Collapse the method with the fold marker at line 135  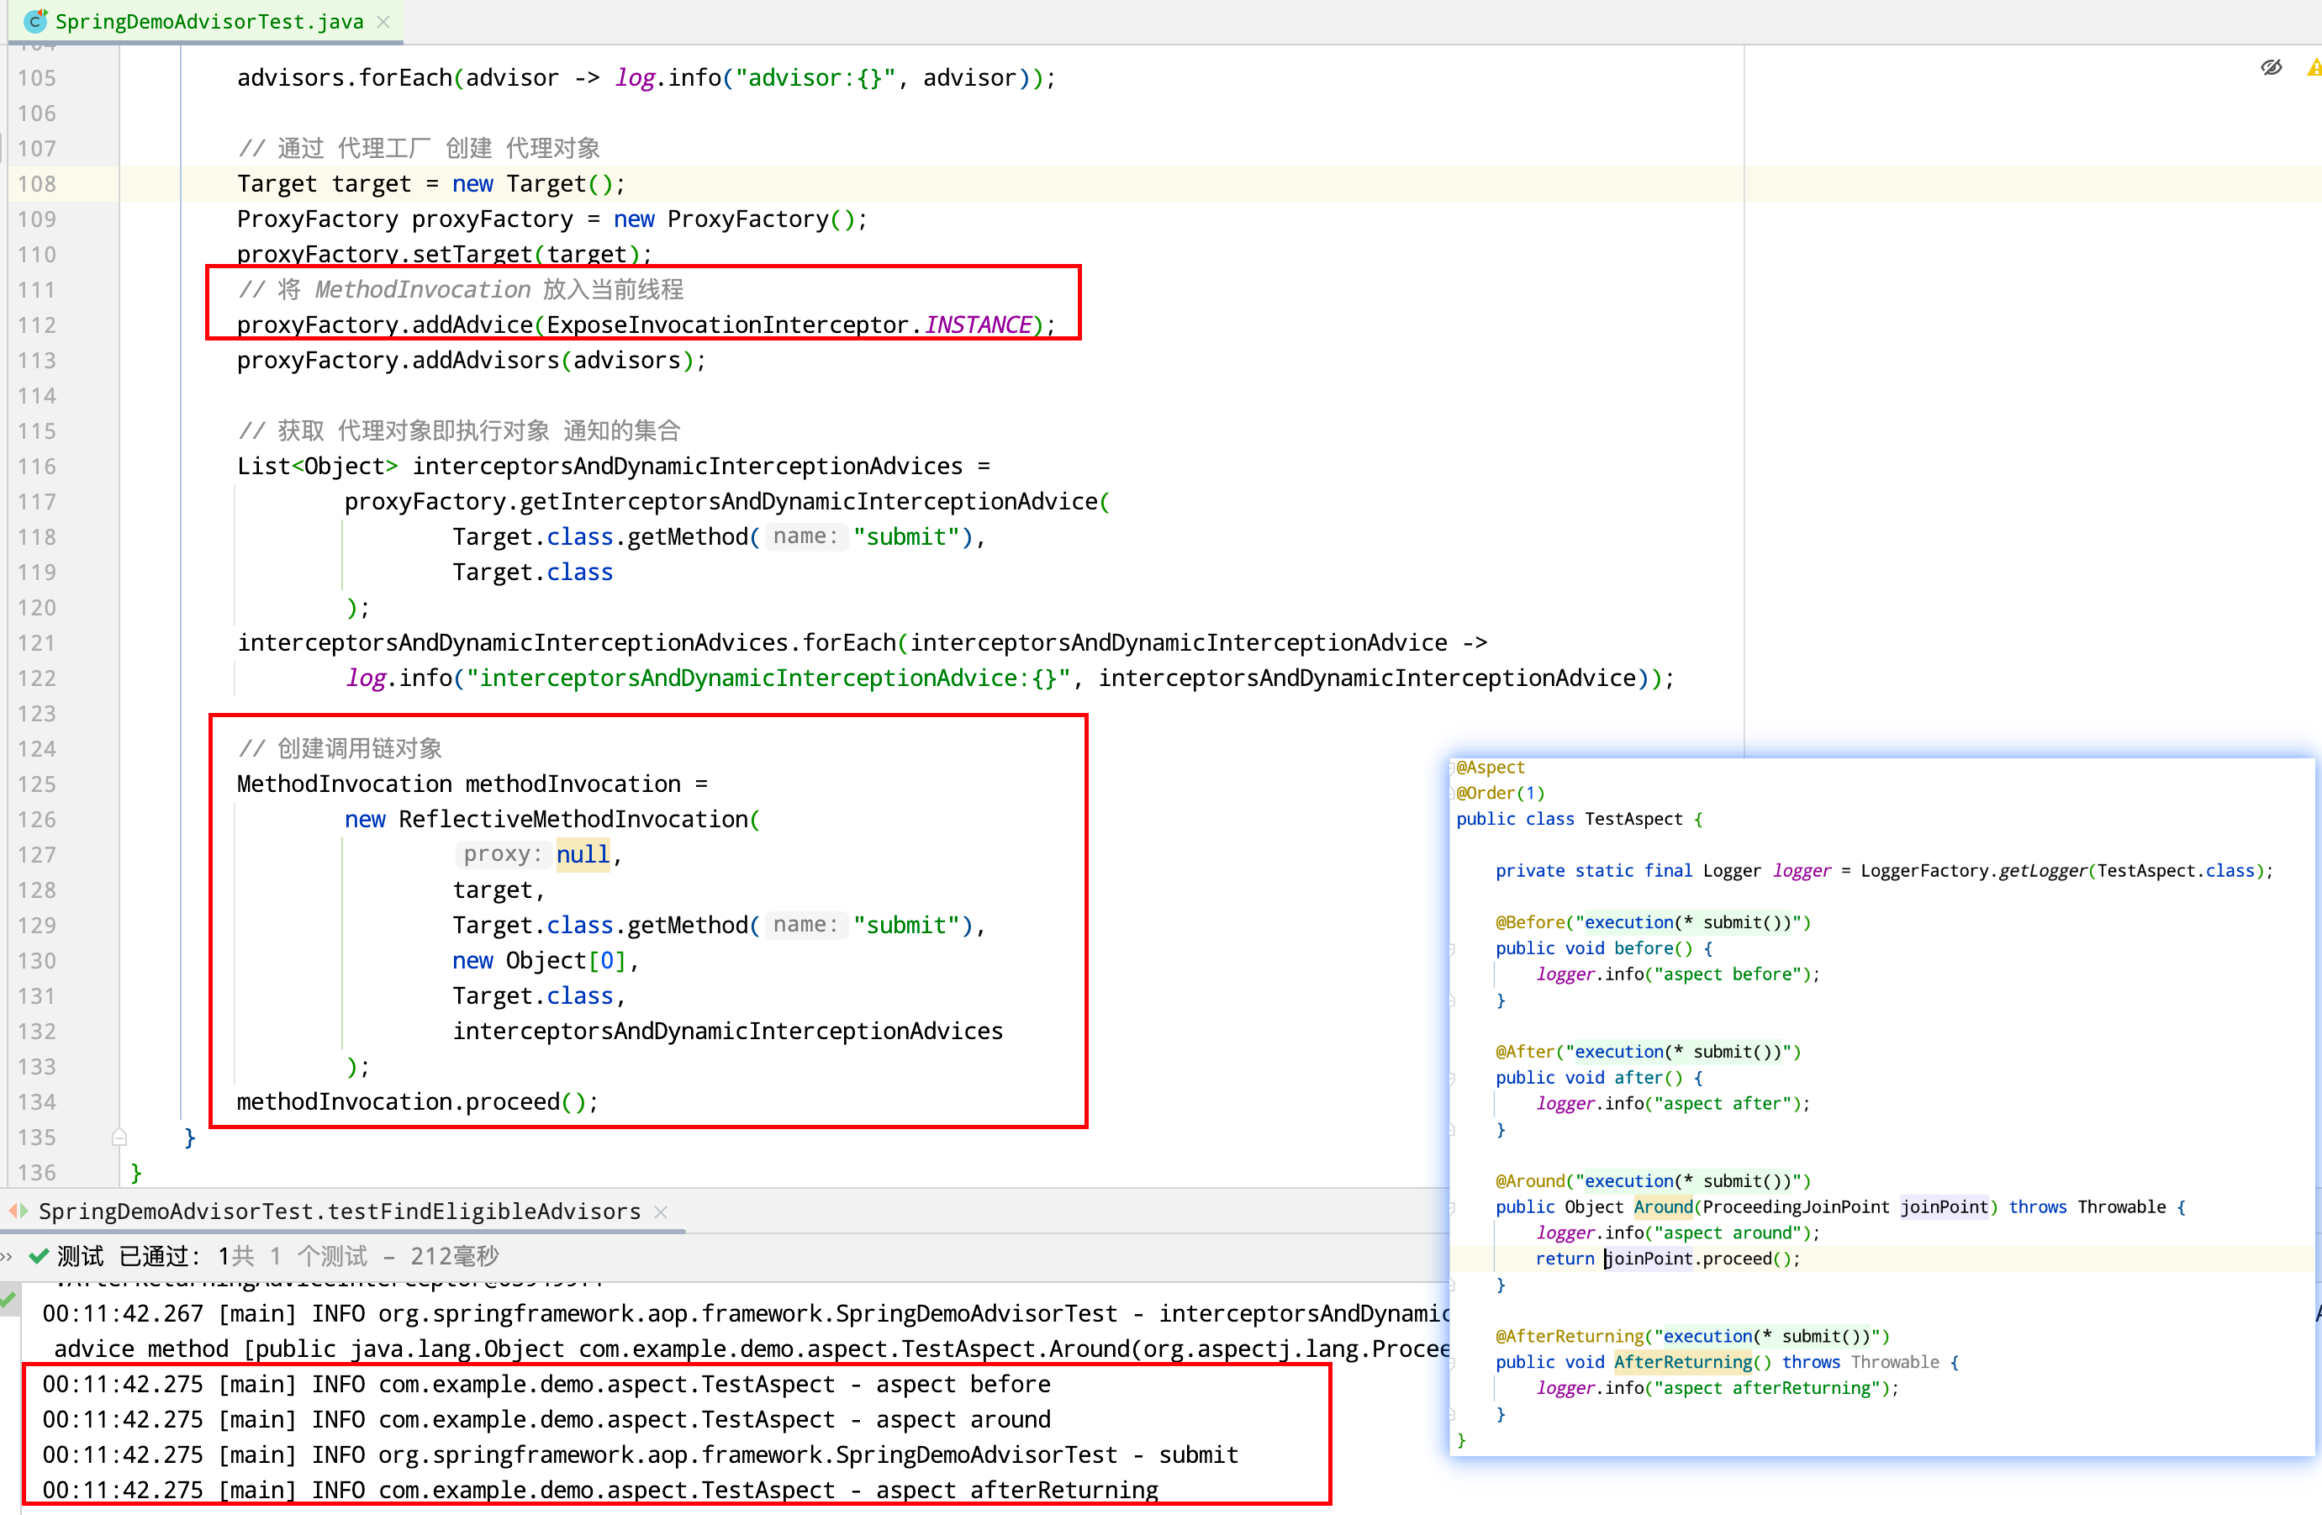(x=119, y=1137)
